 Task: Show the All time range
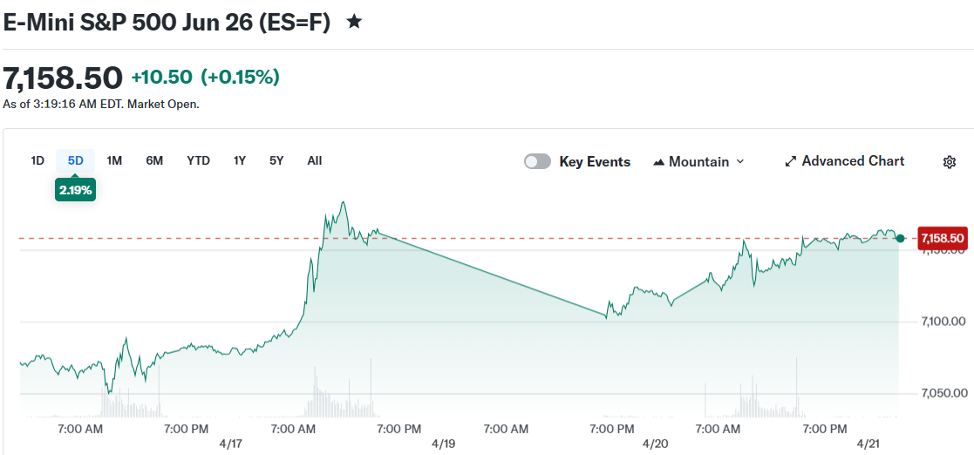point(314,160)
